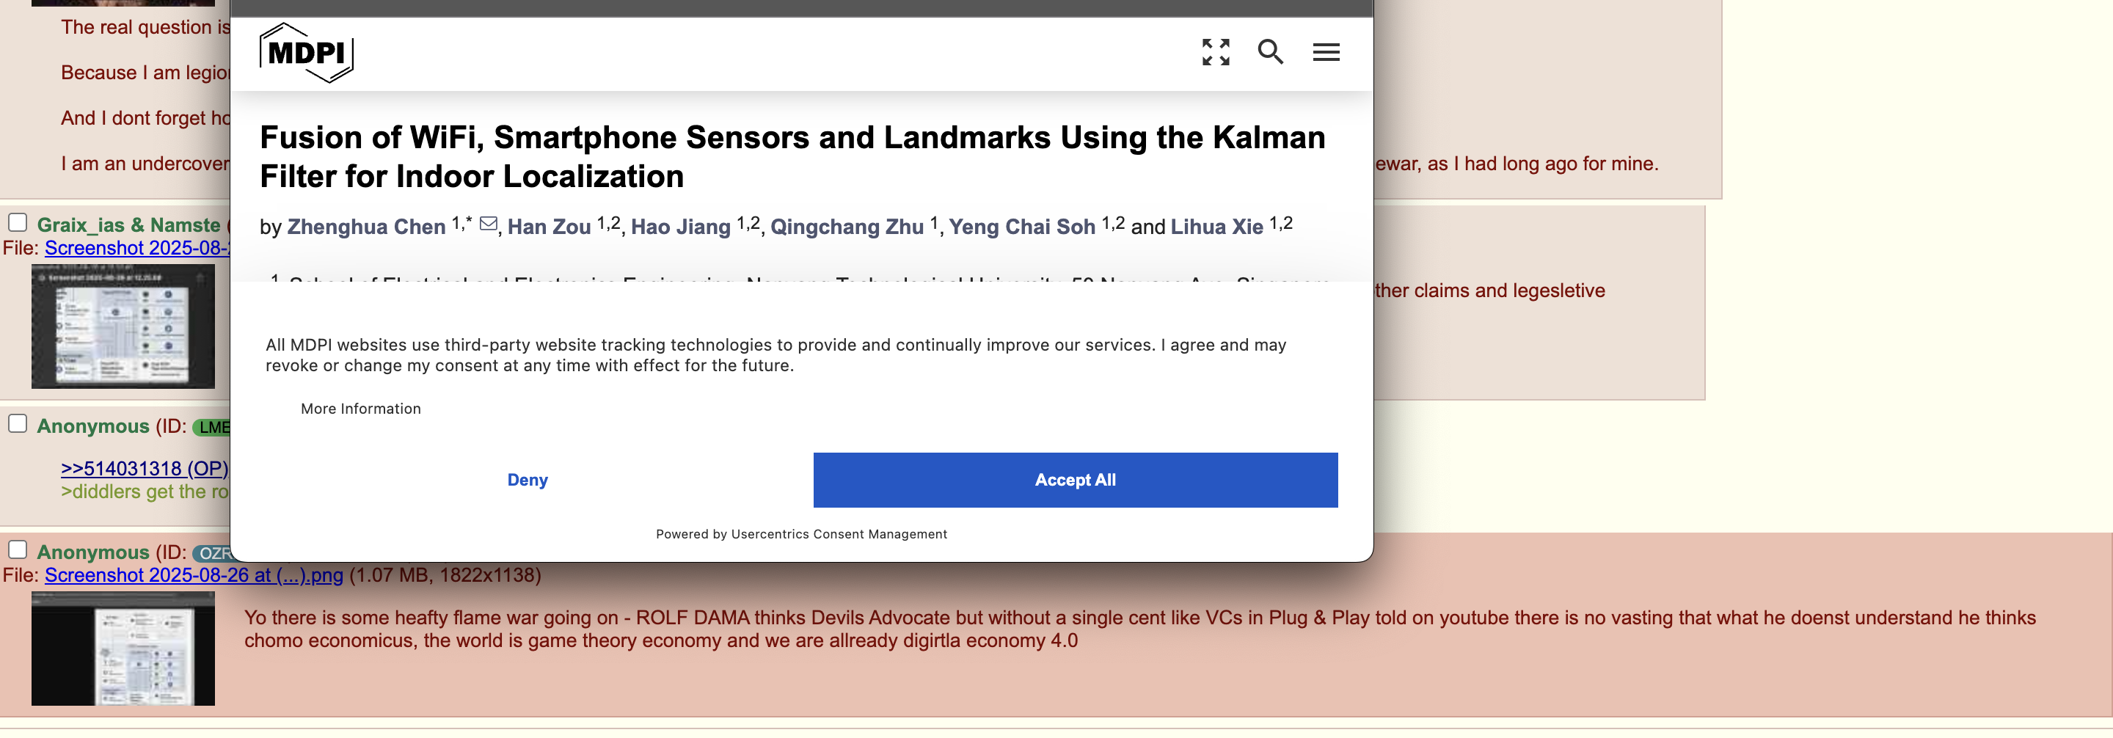Open the Anonymous OZR post image thumbnail
This screenshot has height=738, width=2113.
(x=123, y=649)
